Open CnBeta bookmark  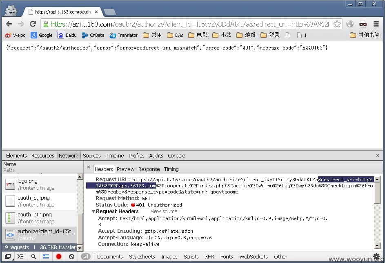click(x=93, y=35)
